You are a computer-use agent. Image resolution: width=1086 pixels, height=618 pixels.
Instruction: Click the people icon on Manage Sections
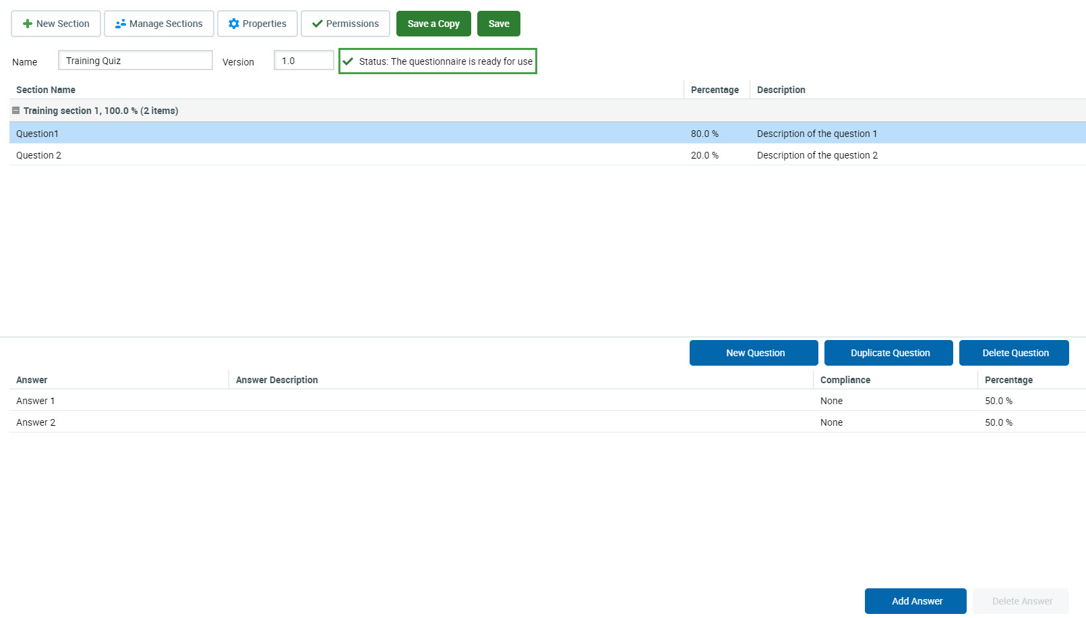point(121,24)
